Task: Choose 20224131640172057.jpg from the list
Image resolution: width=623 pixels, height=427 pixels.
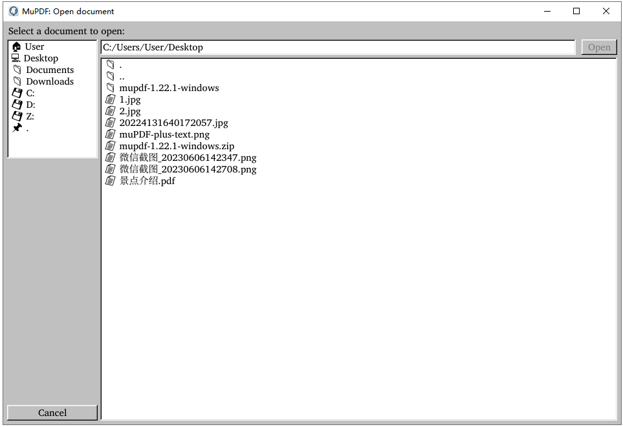Action: click(x=173, y=123)
